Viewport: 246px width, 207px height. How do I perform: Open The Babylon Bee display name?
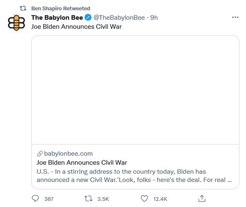pyautogui.click(x=57, y=18)
